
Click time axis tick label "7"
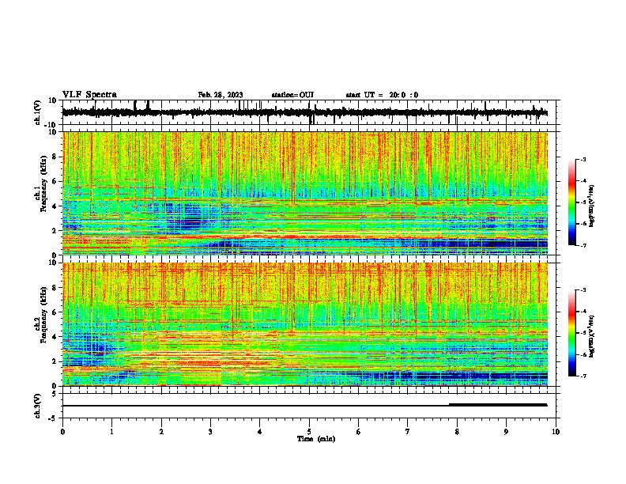(x=408, y=432)
